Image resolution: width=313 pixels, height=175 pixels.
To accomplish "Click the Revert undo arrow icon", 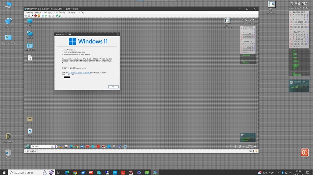I will [x=53, y=16].
